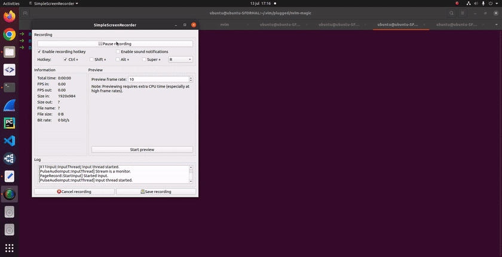The width and height of the screenshot is (502, 257).
Task: Click new tab icon in terminal header
Action: (x=25, y=13)
